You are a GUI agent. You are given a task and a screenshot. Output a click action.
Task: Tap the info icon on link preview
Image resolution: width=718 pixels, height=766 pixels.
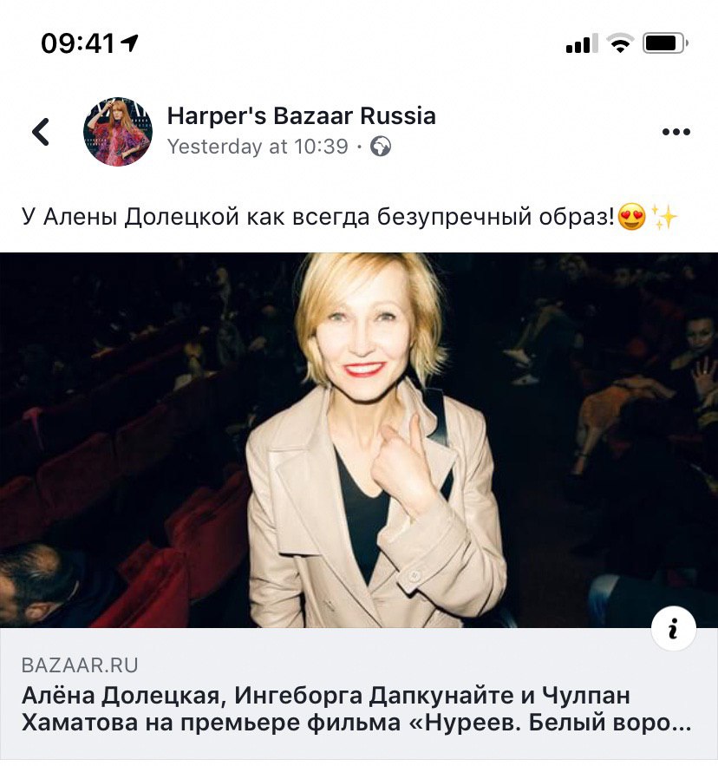pos(674,629)
